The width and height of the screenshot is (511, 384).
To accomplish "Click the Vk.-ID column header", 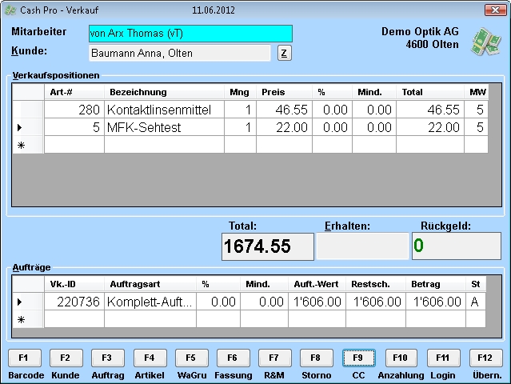I will (x=74, y=284).
